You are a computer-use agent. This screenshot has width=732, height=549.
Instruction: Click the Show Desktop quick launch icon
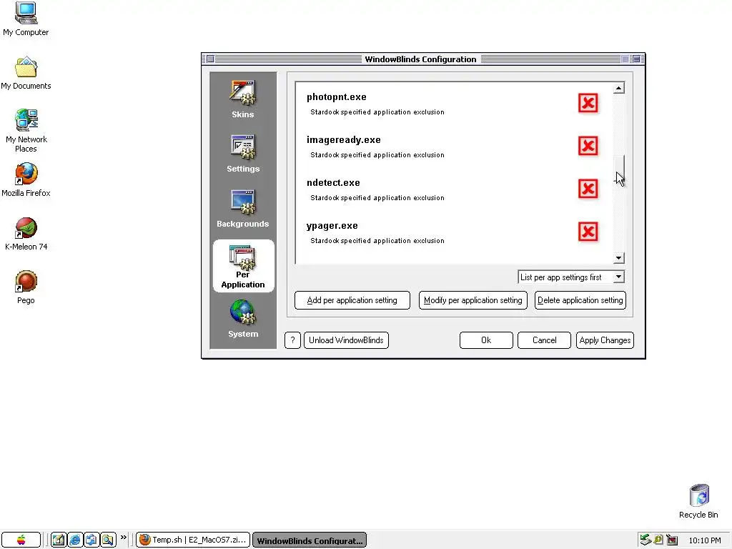click(91, 540)
